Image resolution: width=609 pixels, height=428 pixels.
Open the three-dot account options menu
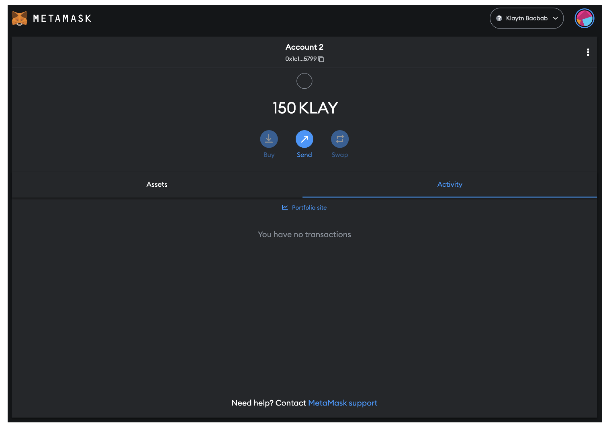(x=588, y=52)
